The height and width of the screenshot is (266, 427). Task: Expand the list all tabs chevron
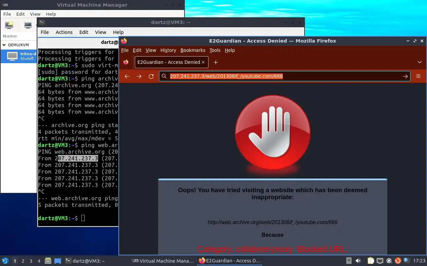pos(420,62)
